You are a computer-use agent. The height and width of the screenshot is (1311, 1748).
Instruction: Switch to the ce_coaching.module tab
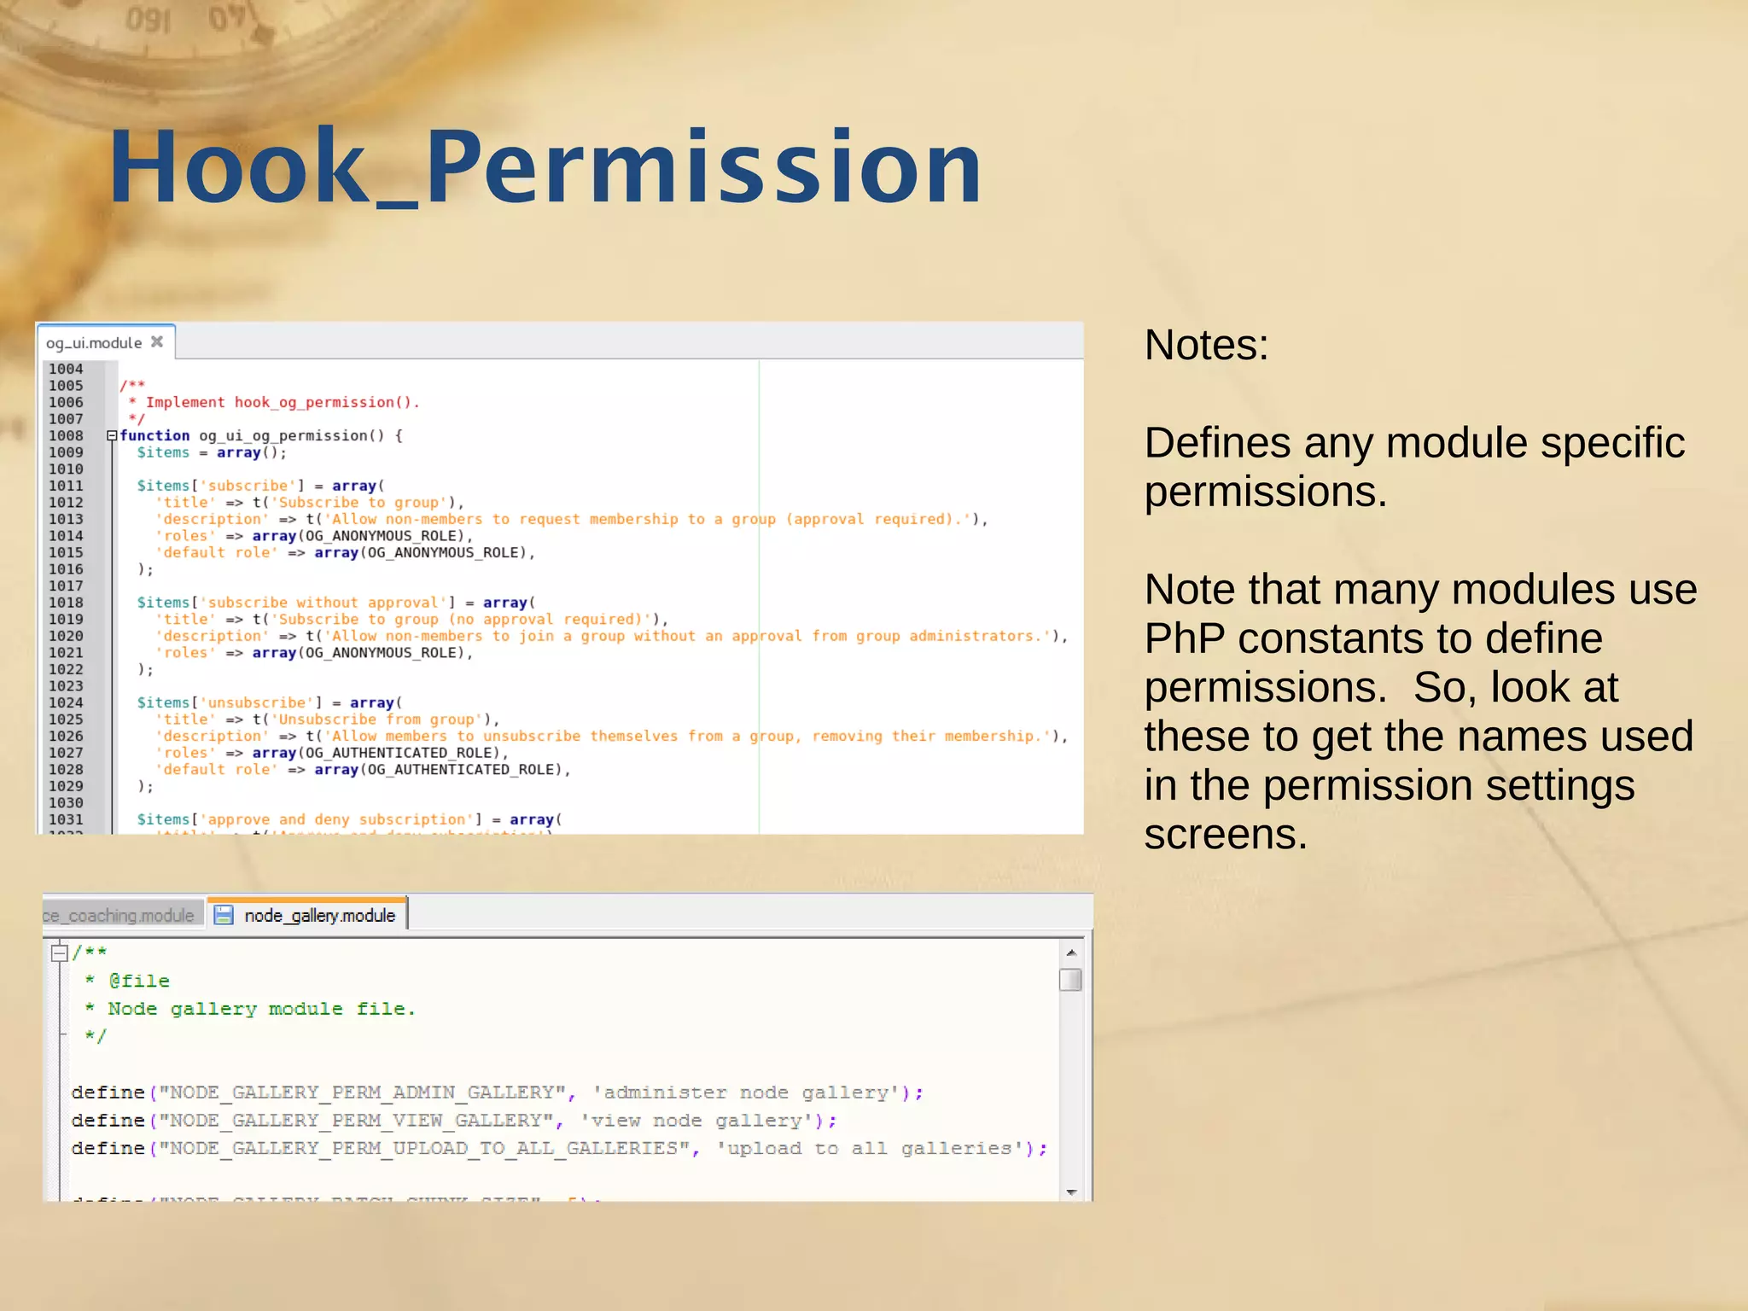pos(122,915)
